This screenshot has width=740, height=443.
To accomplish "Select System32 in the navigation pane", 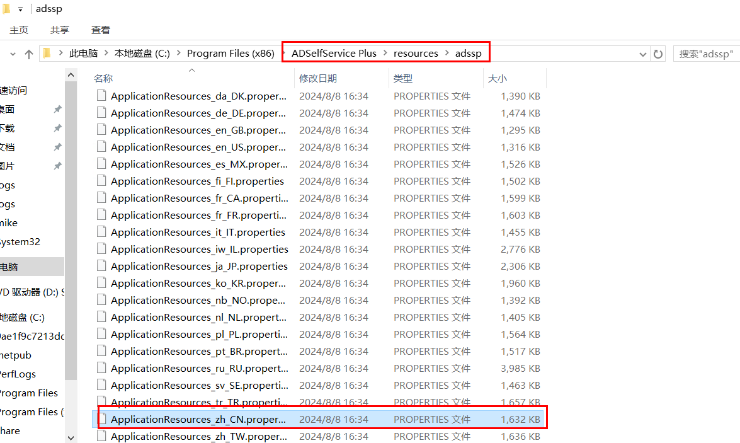I will (20, 242).
